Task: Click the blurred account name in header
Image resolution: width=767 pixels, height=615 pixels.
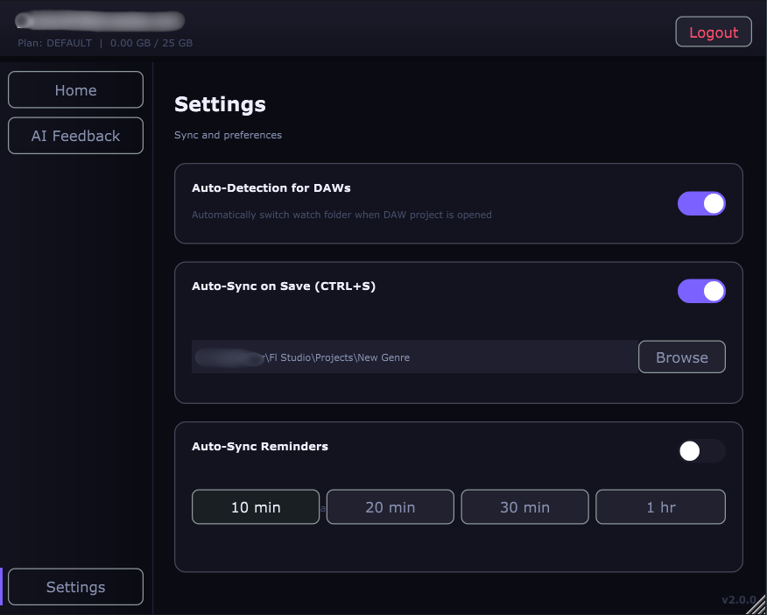Action: point(100,20)
